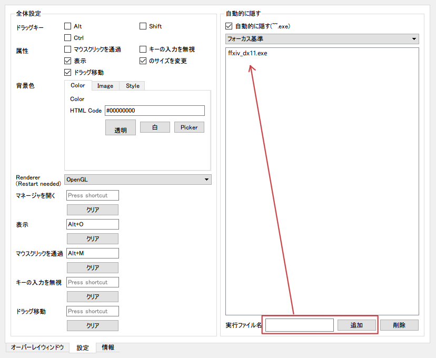This screenshot has width=436, height=358.
Task: Focus the shortcut field showing Alt+M
Action: click(93, 253)
